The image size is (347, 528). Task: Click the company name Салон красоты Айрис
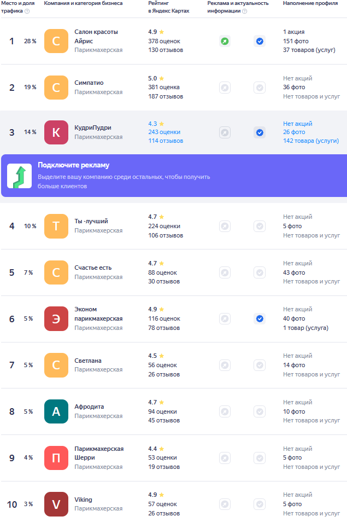point(96,36)
